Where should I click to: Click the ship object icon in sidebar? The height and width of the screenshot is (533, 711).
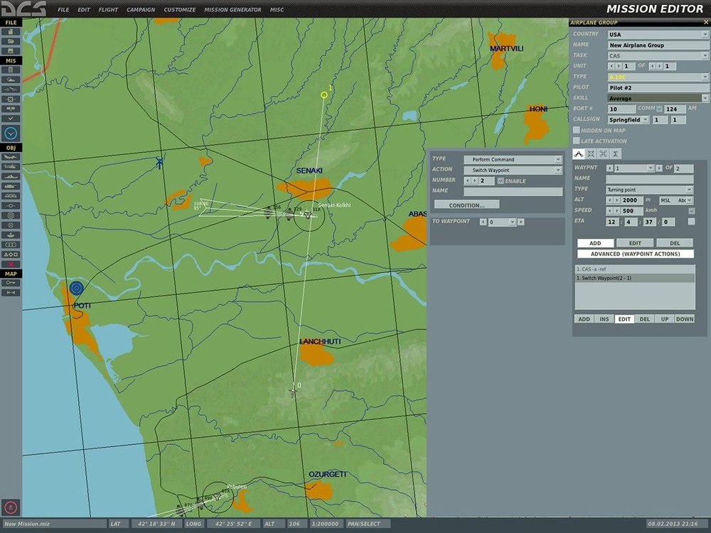point(11,176)
